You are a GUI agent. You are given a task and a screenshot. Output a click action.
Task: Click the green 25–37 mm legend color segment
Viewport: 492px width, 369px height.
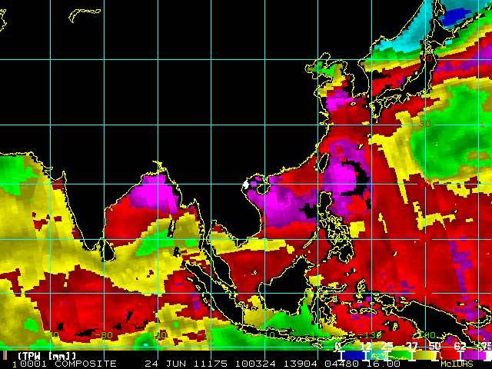(400, 355)
